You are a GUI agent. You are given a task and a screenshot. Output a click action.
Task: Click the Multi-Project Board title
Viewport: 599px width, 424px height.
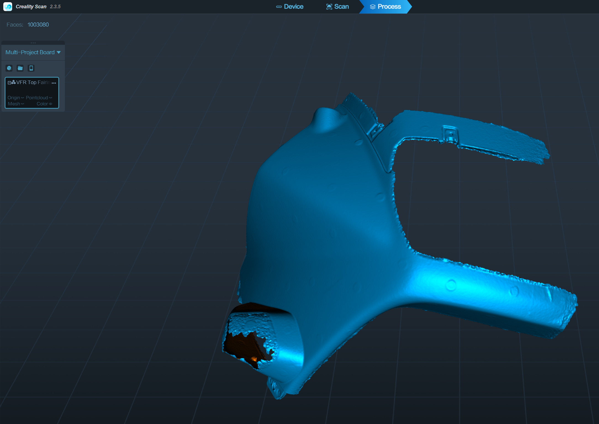[30, 52]
